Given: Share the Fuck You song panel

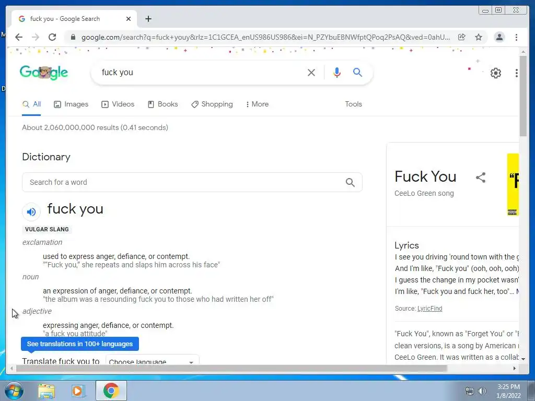Looking at the screenshot, I should (x=481, y=178).
